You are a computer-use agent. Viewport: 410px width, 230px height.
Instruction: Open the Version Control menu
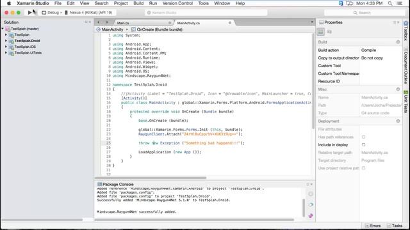click(177, 3)
